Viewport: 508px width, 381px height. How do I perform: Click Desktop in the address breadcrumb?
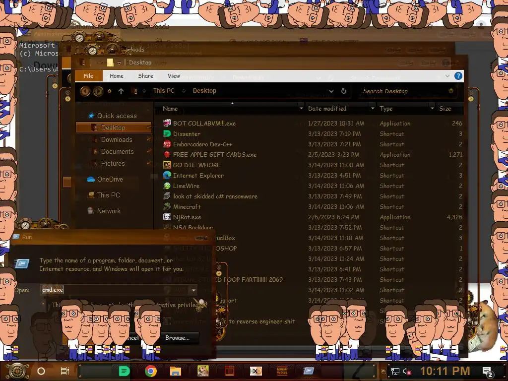(x=204, y=91)
